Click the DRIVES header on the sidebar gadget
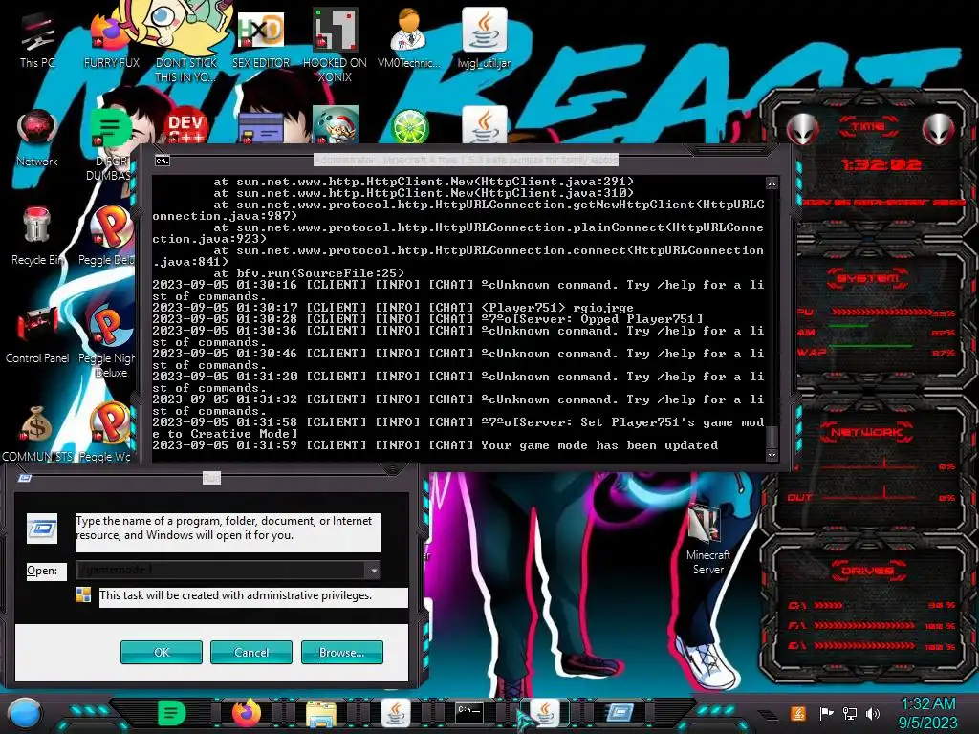The image size is (979, 734). [868, 571]
